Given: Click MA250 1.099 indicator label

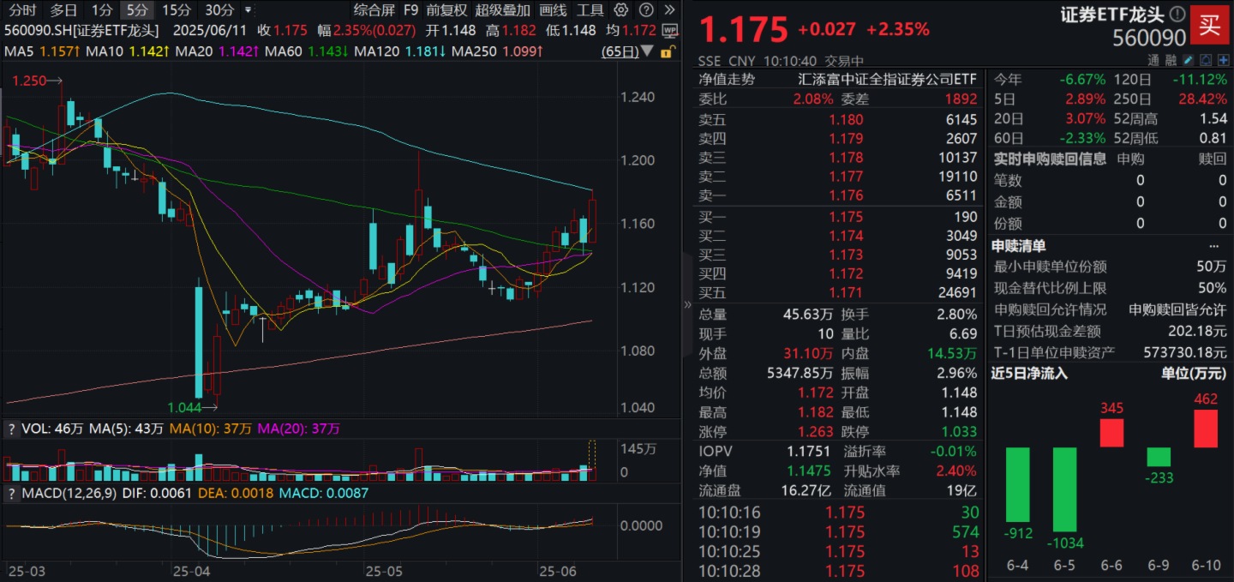Looking at the screenshot, I should tap(499, 51).
